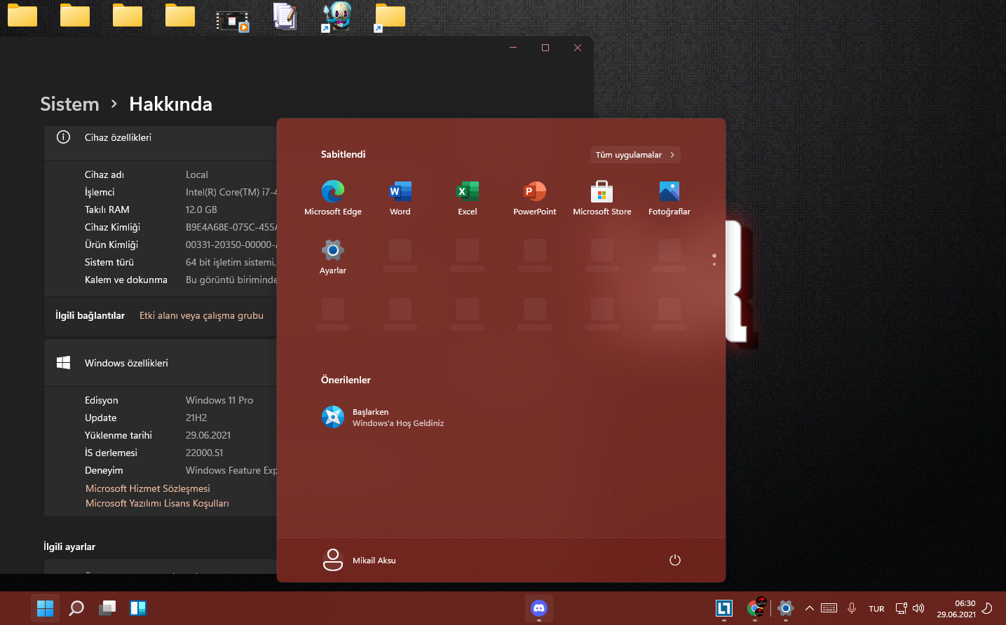This screenshot has height=625, width=1006.
Task: Open Ayarar settings gear in Start menu
Action: (x=333, y=257)
